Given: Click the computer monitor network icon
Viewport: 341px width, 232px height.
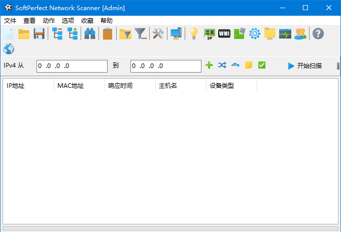Looking at the screenshot, I should 176,34.
